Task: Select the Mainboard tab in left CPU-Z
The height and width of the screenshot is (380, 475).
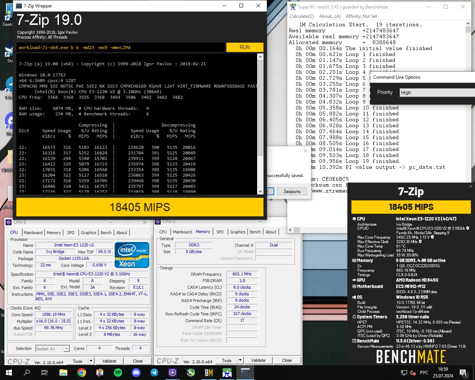Action: [x=33, y=233]
